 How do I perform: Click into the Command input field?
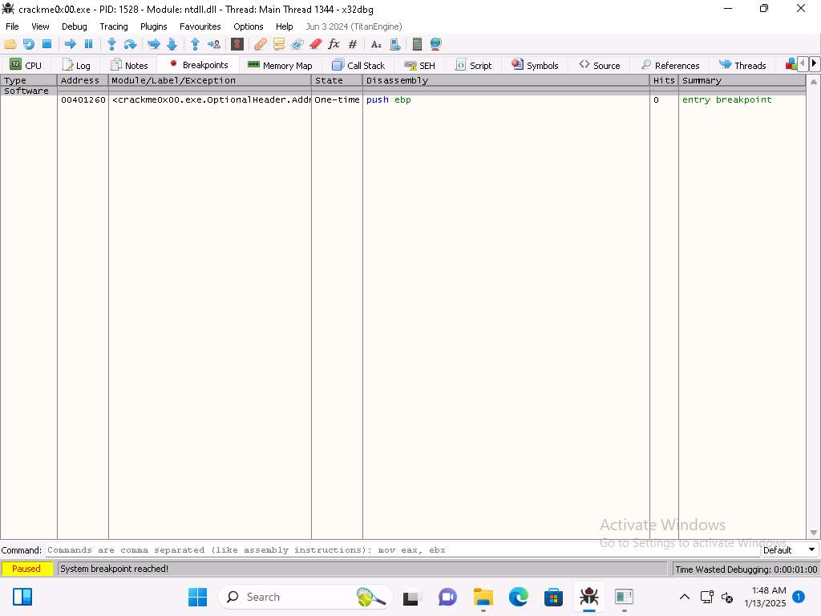pyautogui.click(x=401, y=550)
